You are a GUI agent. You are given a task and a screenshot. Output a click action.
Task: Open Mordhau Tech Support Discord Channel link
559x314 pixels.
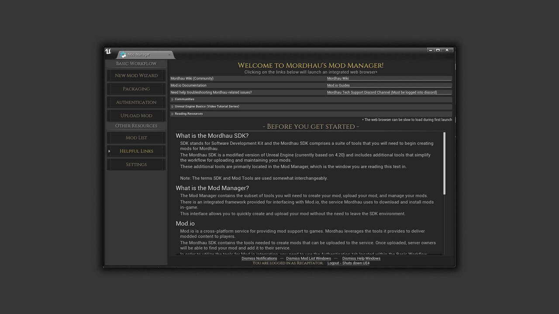382,92
